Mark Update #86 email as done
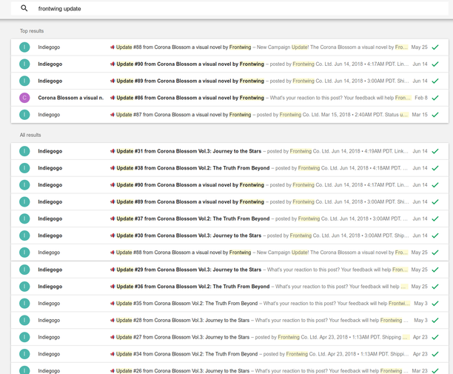This screenshot has height=374, width=453. (435, 98)
